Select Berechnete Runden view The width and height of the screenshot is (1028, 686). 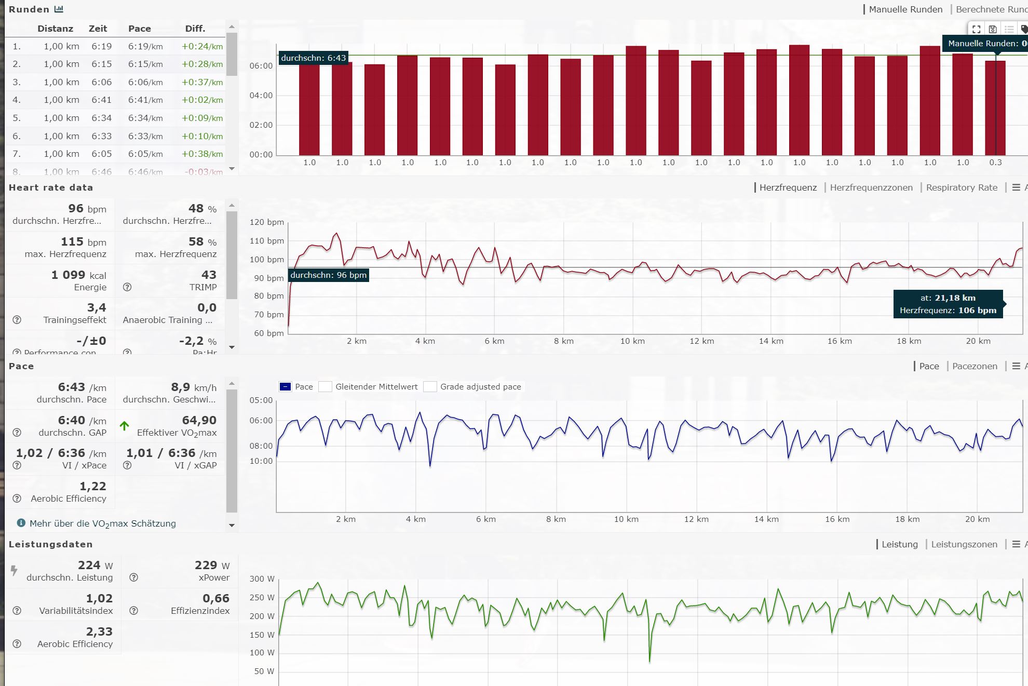991,9
